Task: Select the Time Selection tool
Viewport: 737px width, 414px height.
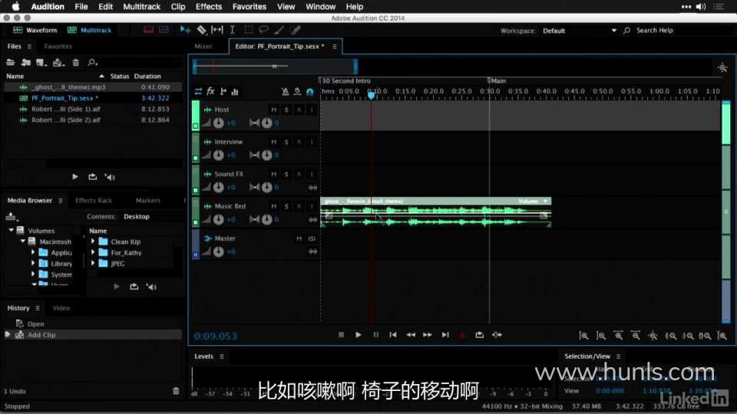Action: pos(232,30)
